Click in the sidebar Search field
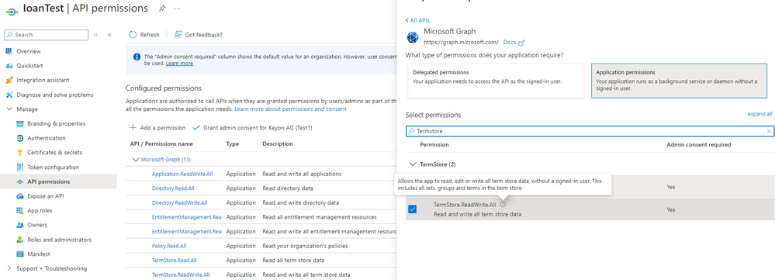The height and width of the screenshot is (280, 775). tap(46, 35)
